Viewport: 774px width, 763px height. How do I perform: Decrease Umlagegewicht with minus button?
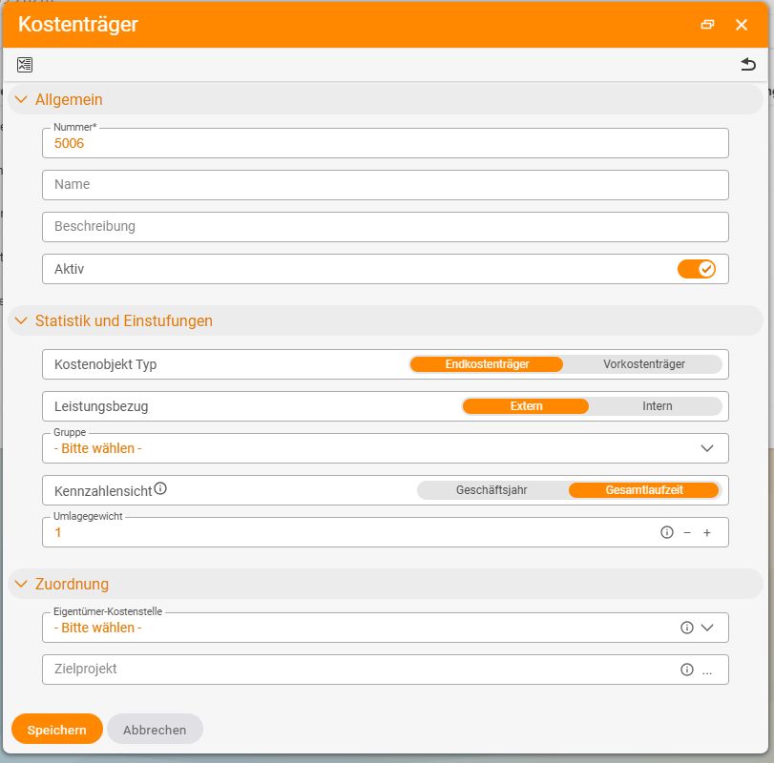(x=687, y=533)
